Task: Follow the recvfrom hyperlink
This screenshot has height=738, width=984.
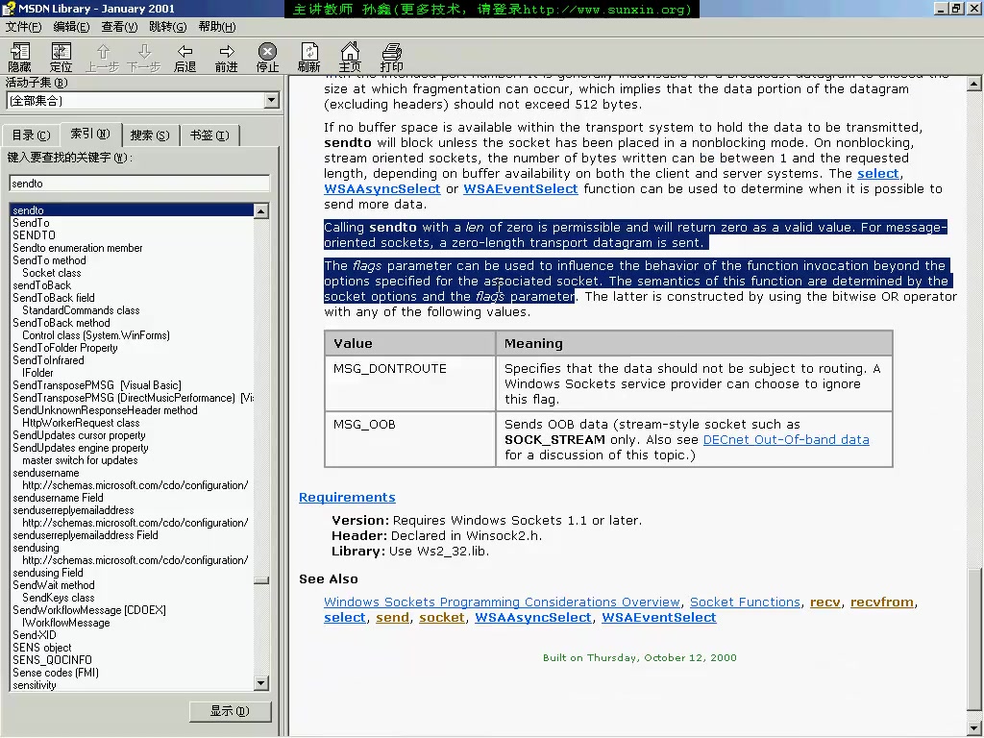Action: tap(881, 602)
